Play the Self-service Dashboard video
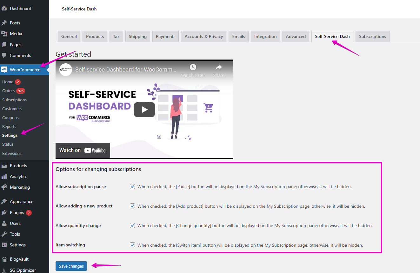 pos(144,110)
